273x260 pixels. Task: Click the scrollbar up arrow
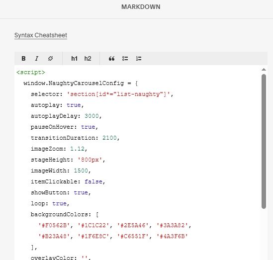click(x=264, y=70)
